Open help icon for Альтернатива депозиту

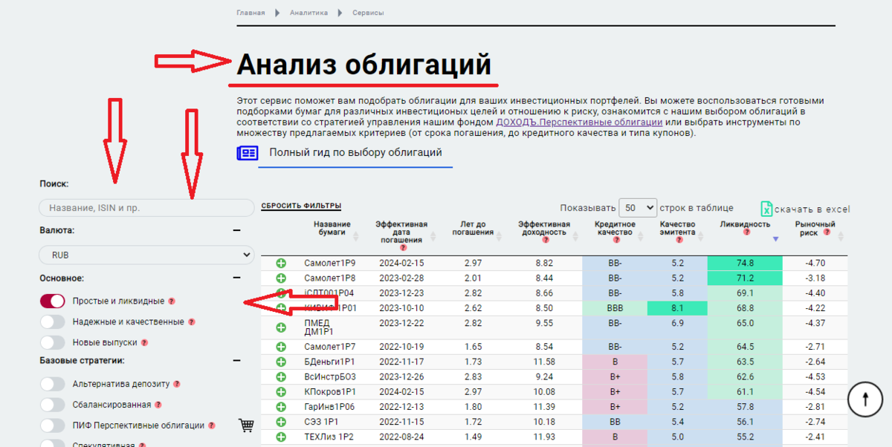pos(177,385)
